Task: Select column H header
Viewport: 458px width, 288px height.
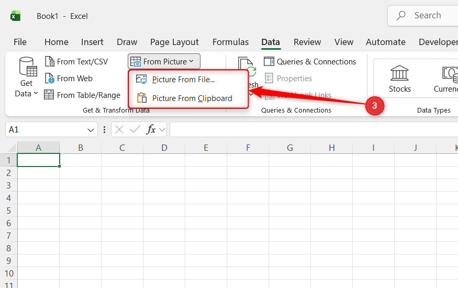Action: pyautogui.click(x=332, y=148)
